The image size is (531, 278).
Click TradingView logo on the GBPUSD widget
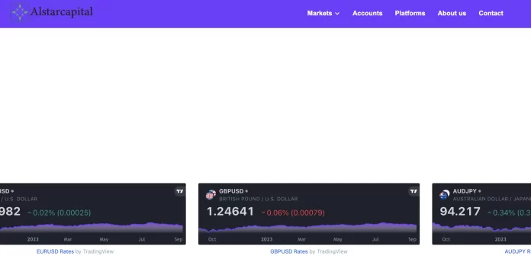click(414, 191)
